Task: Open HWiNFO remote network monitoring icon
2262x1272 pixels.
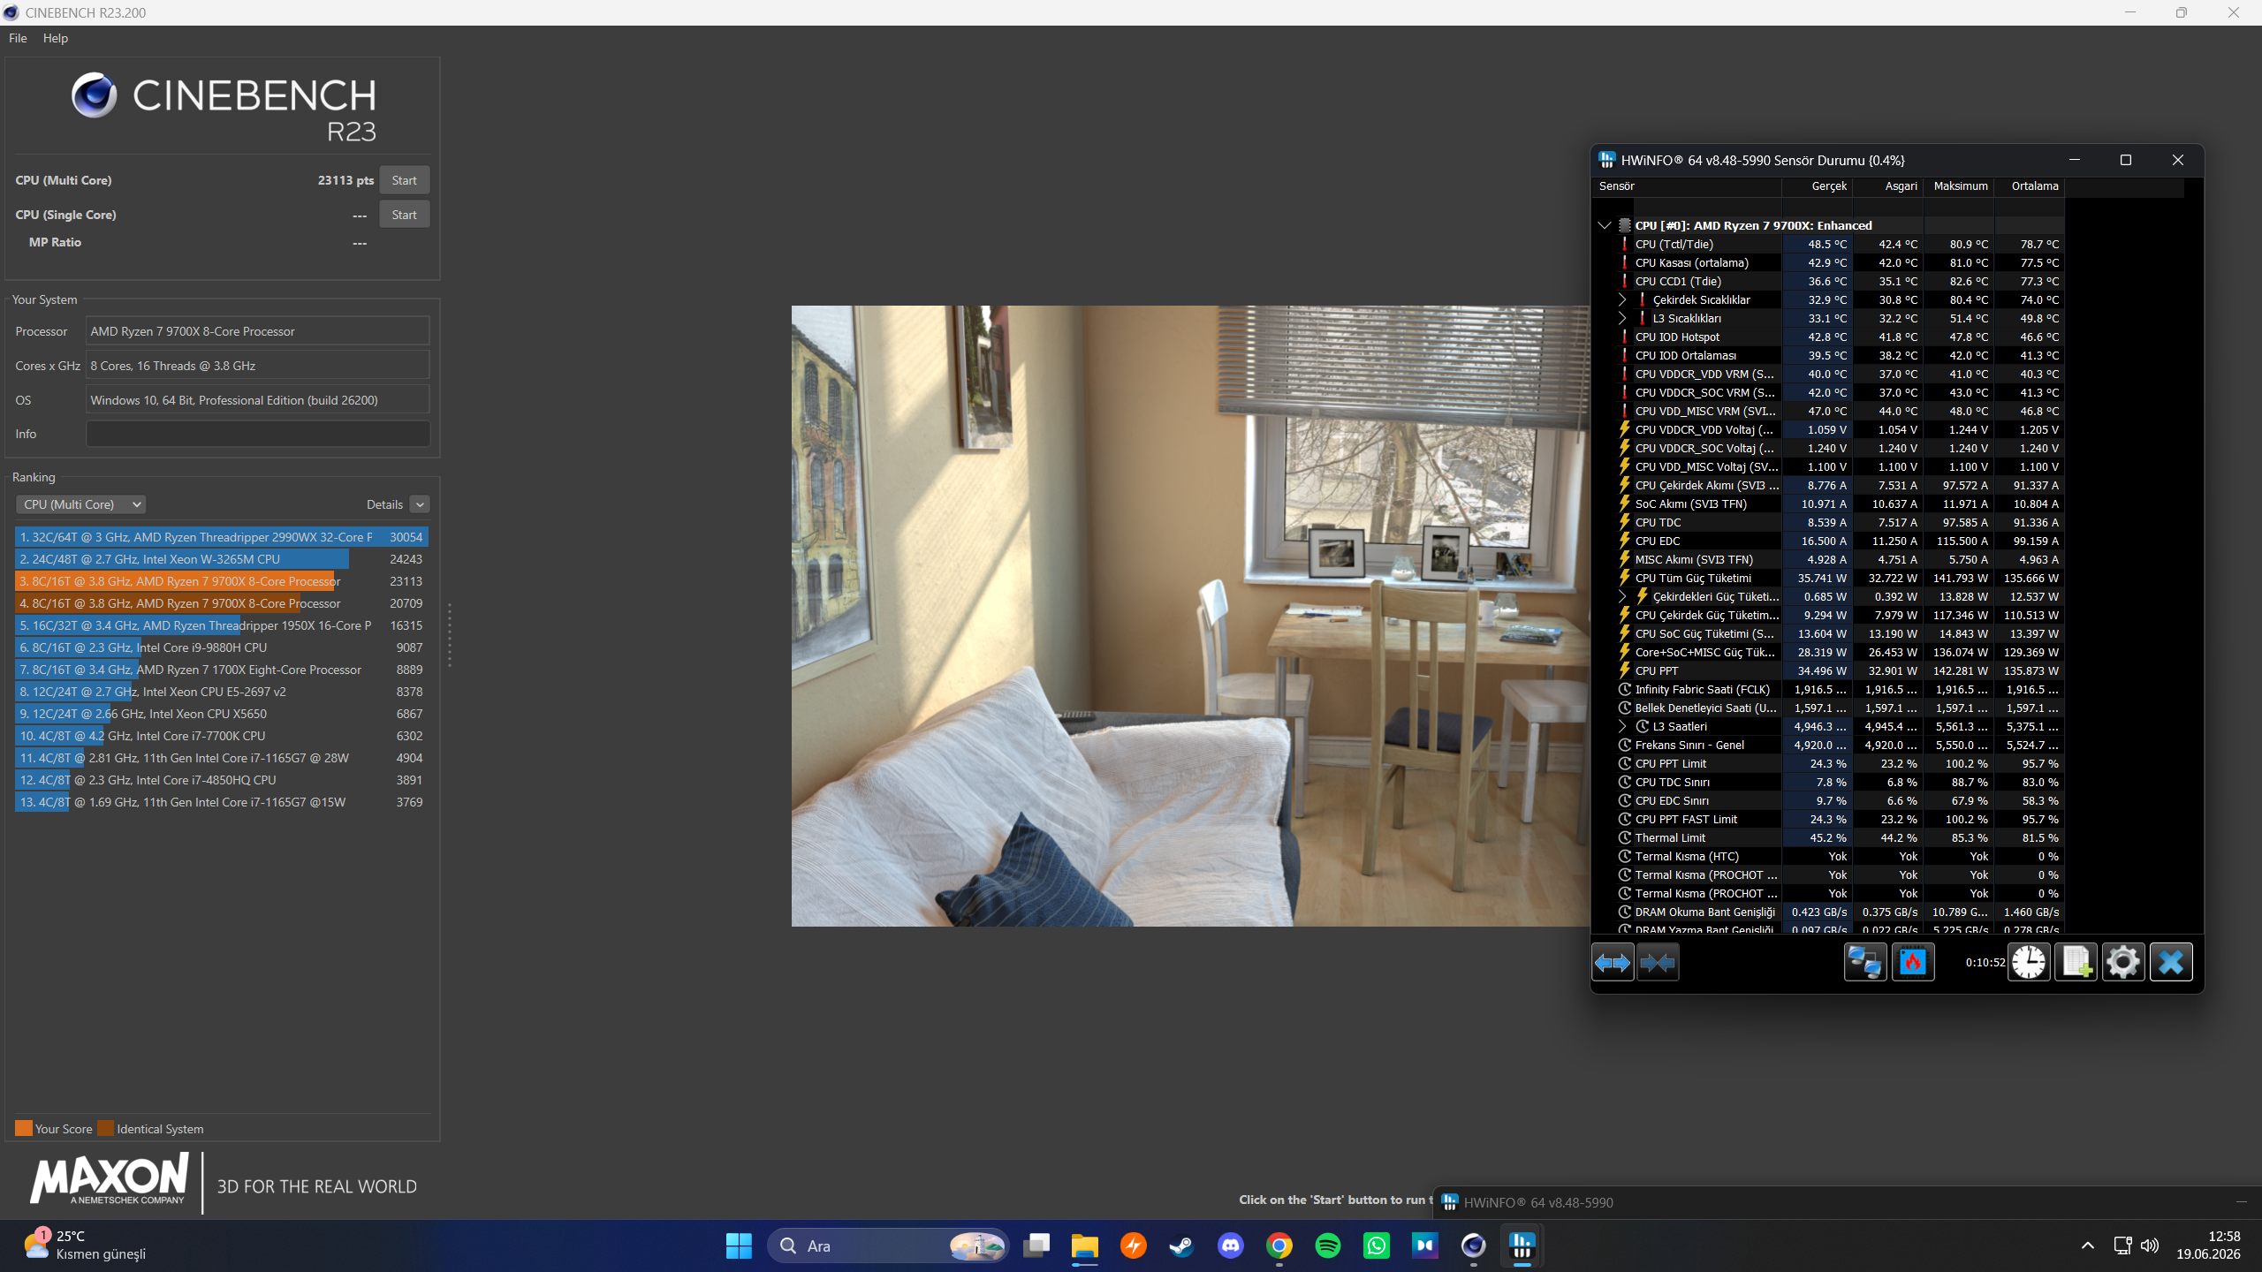Action: 1865,962
